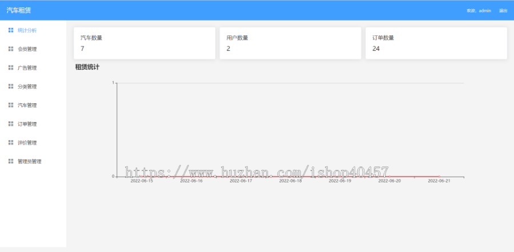Select 分类管理 in the sidebar
The image size is (514, 252).
click(33, 87)
